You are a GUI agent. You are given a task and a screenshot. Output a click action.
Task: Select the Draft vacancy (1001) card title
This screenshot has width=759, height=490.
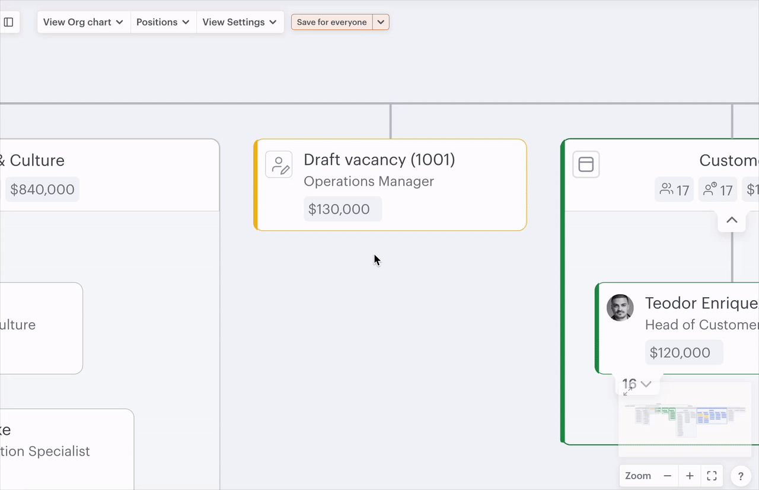[379, 160]
